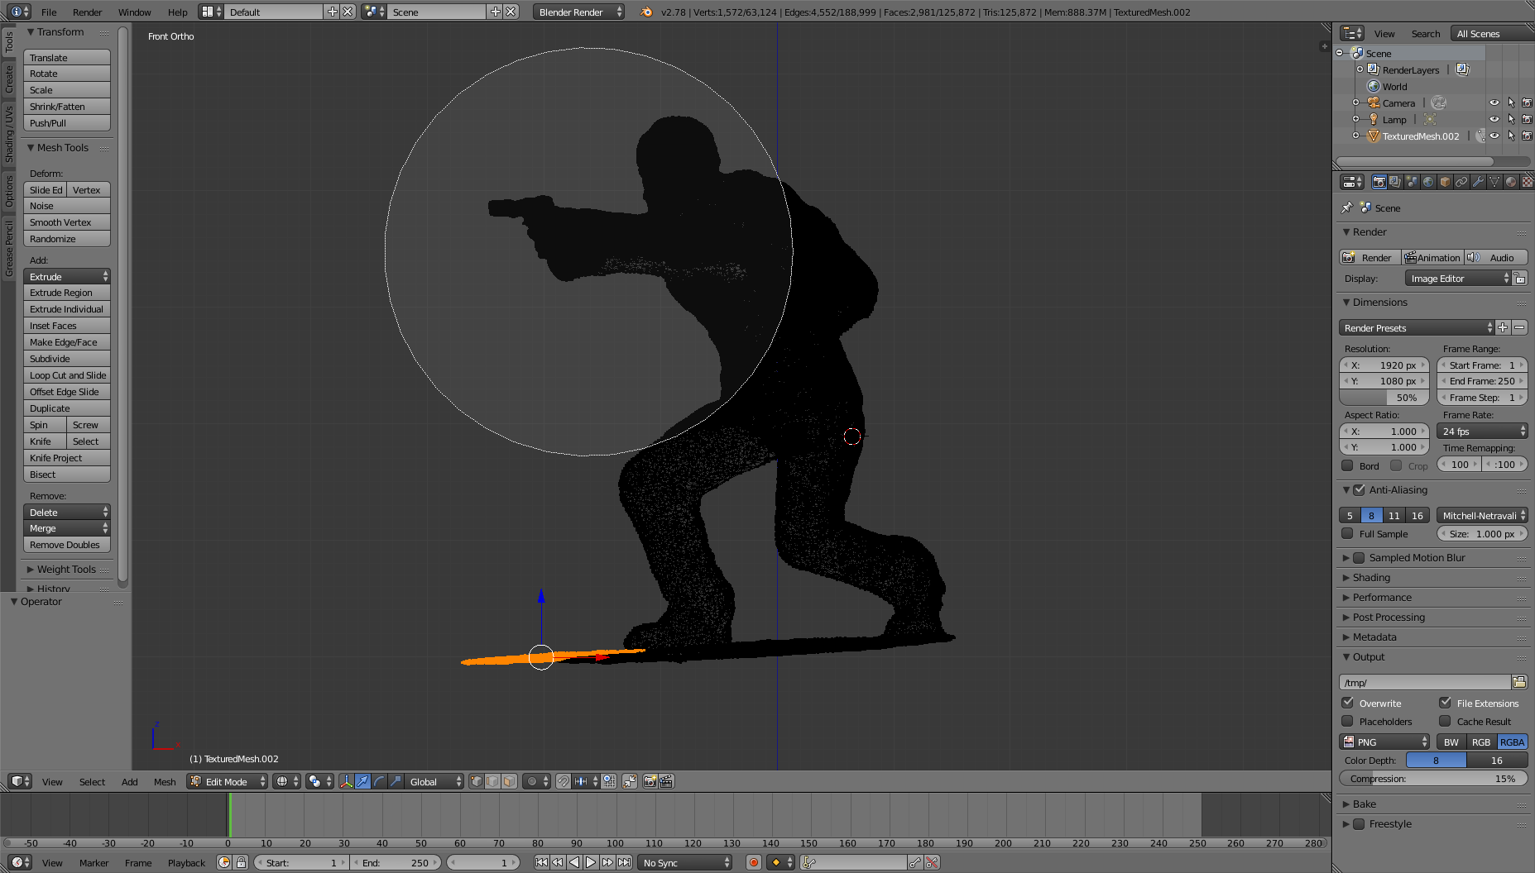1535x873 pixels.
Task: Hide Lamp in viewport via eye icon
Action: pyautogui.click(x=1494, y=120)
